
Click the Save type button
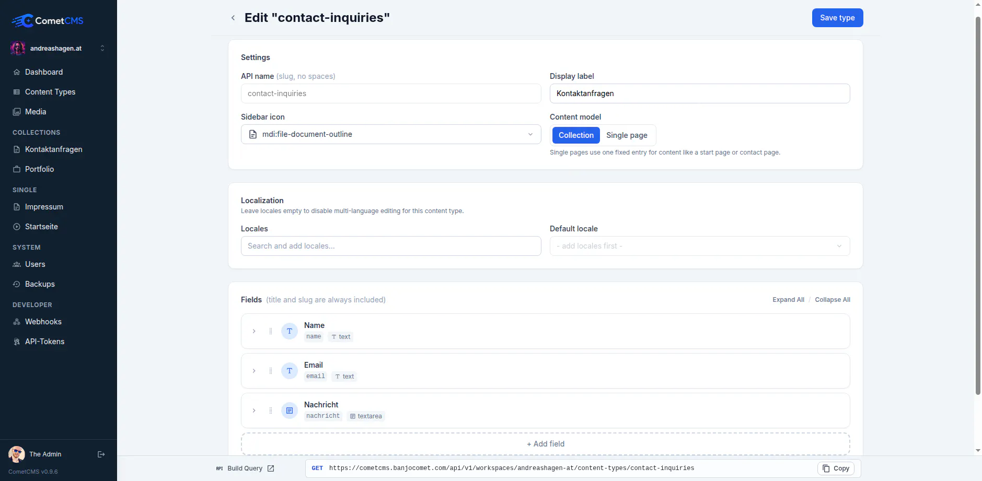click(837, 18)
